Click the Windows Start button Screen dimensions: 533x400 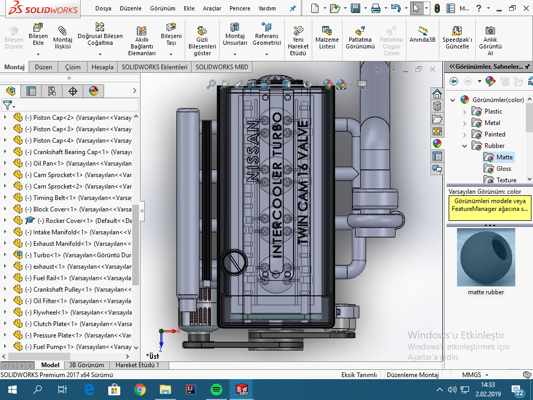pos(12,390)
